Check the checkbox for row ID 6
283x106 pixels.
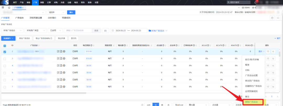point(5,80)
